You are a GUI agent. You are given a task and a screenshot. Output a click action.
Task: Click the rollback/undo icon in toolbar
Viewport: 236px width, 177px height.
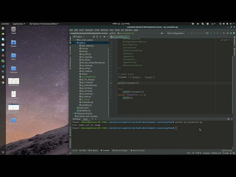[x=224, y=33]
